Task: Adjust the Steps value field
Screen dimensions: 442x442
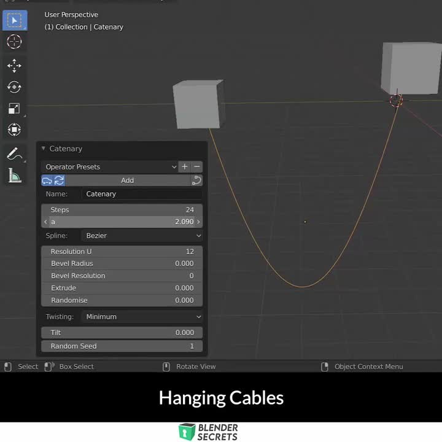Action: (x=122, y=210)
